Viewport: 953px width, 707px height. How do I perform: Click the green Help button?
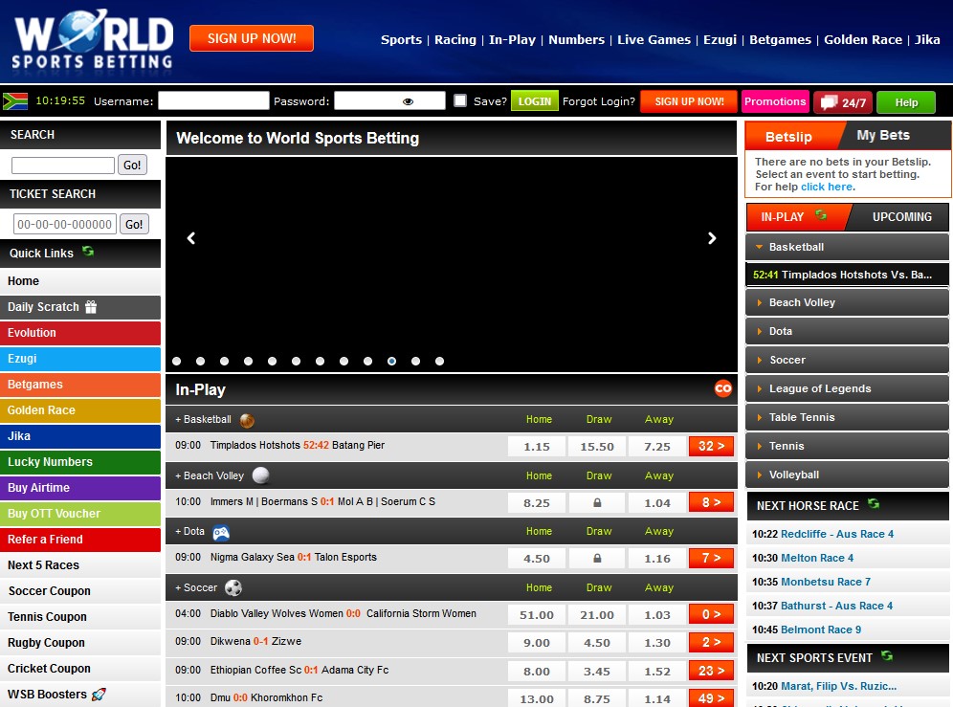point(906,102)
